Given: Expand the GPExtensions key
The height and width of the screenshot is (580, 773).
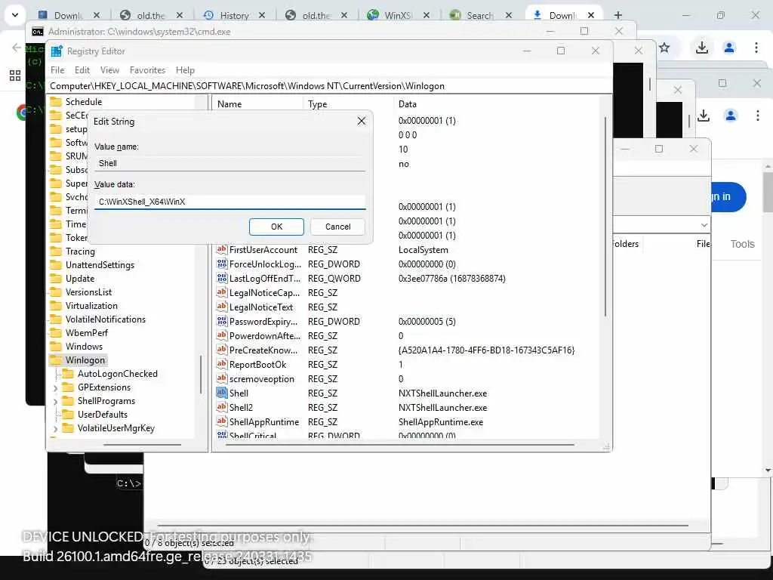Looking at the screenshot, I should click(x=55, y=388).
